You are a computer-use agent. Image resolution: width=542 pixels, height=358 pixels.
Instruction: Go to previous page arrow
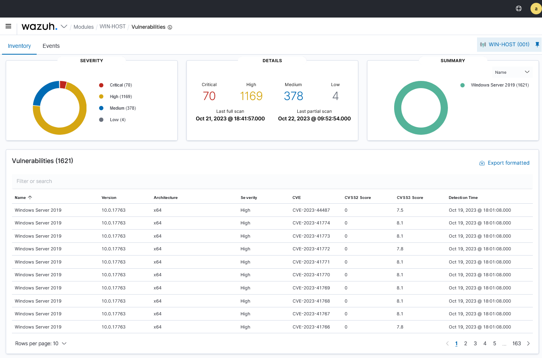click(x=447, y=344)
